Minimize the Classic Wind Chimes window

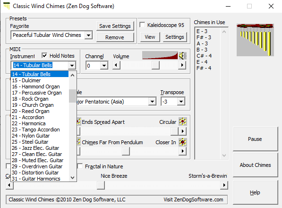pos(228,6)
